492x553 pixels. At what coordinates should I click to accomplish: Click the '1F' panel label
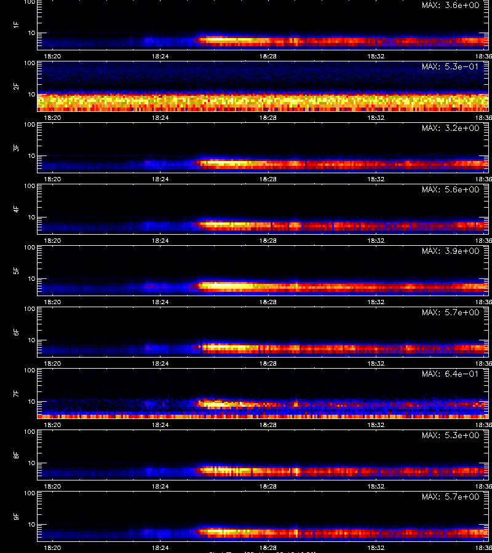(x=16, y=25)
